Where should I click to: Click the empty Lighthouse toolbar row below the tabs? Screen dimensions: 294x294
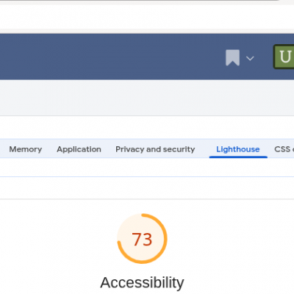[x=147, y=168]
